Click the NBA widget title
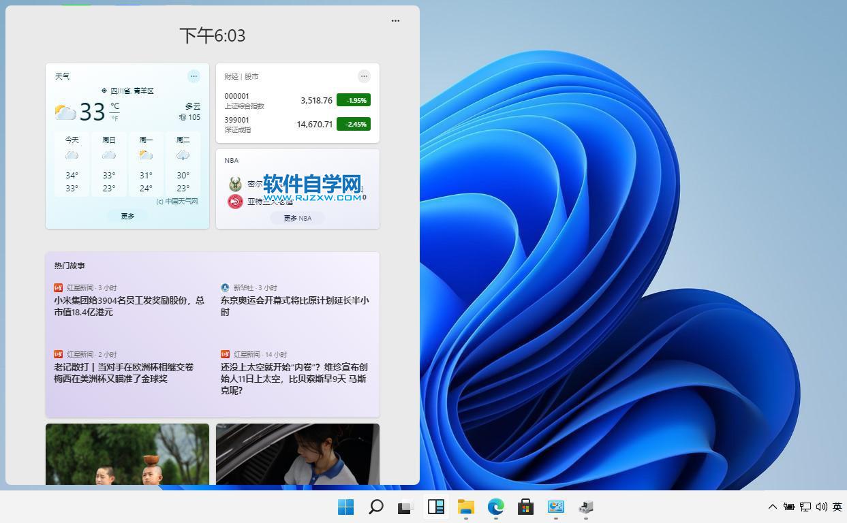847x523 pixels. [x=232, y=160]
